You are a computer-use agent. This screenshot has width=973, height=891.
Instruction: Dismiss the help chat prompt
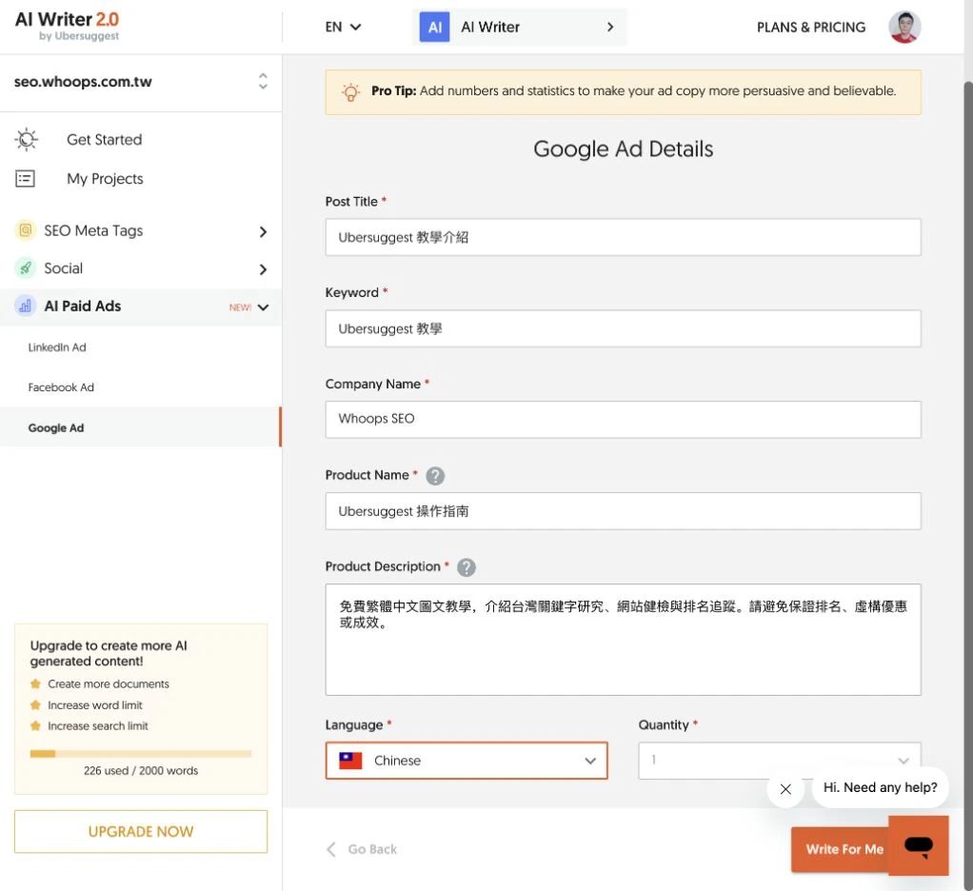785,788
